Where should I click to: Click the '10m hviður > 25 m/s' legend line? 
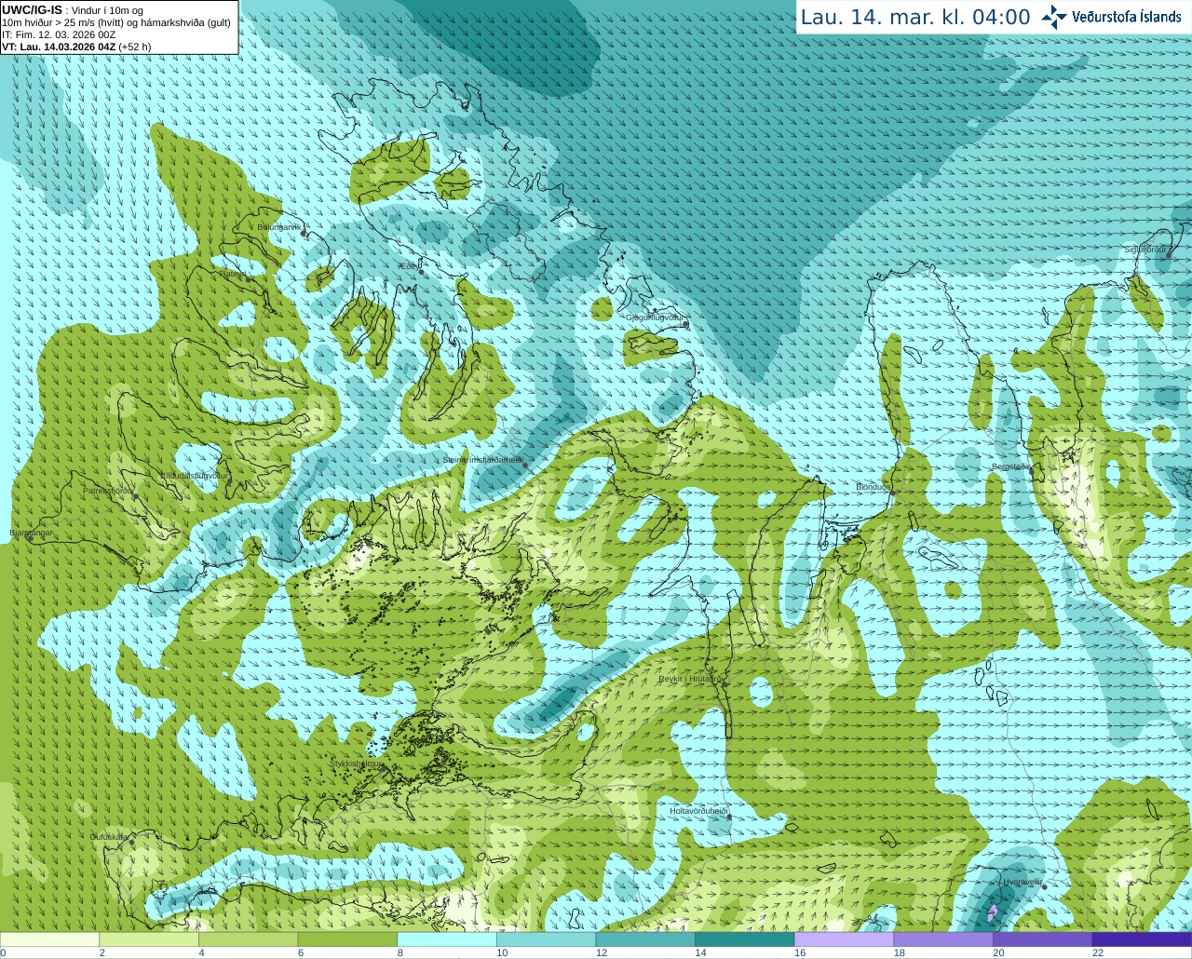(x=116, y=22)
